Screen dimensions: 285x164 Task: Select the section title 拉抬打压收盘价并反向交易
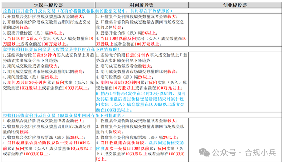(x=29, y=115)
